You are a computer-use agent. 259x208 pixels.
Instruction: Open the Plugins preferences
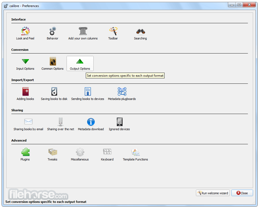25,155
